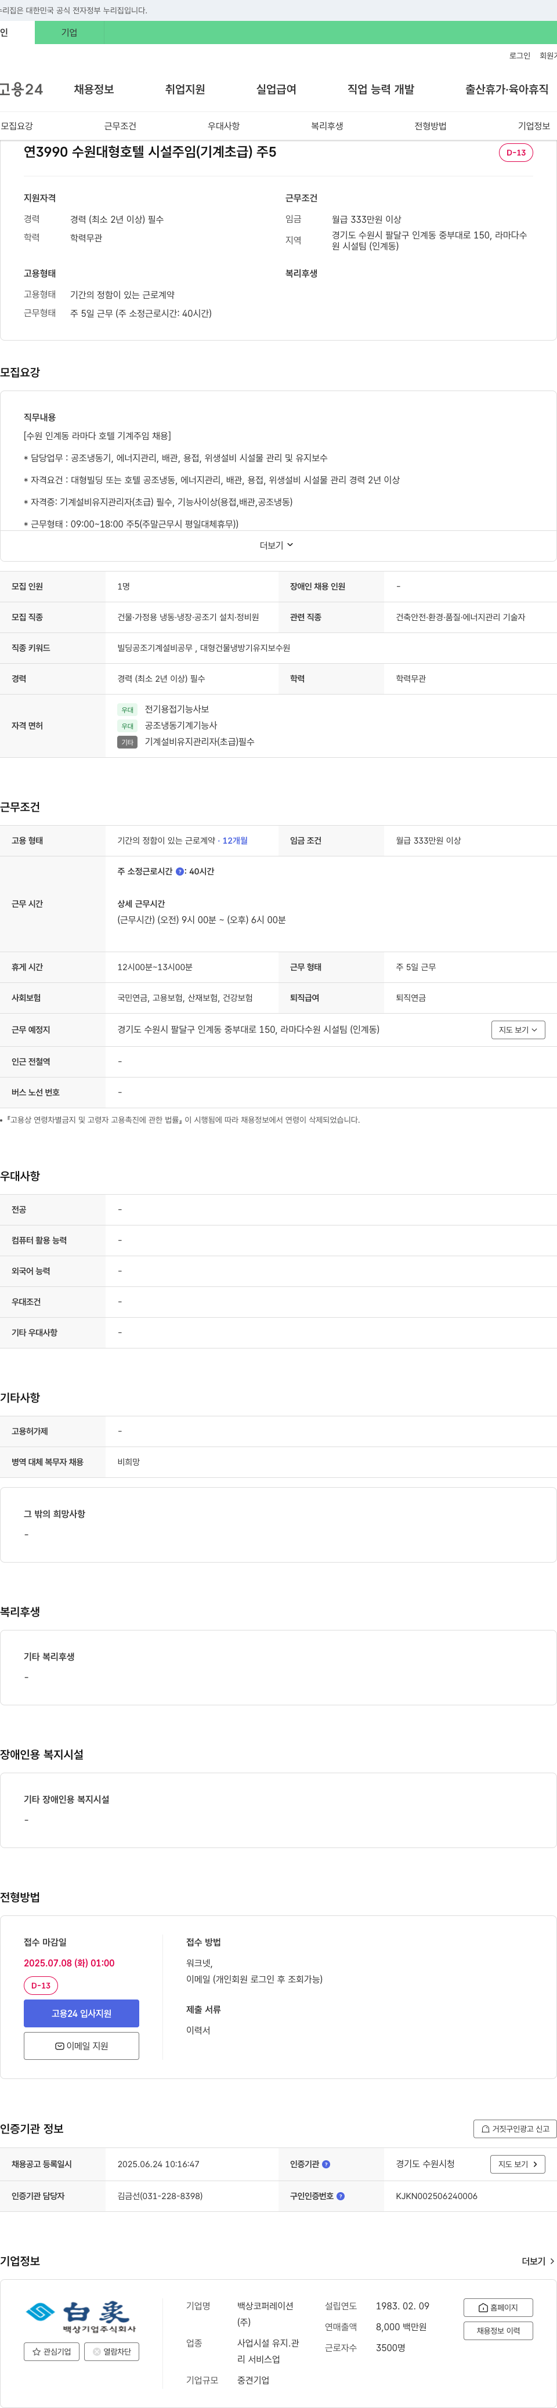Click the 병역 대체 복무자 채용 value 비희망
557x2408 pixels.
coord(129,1462)
